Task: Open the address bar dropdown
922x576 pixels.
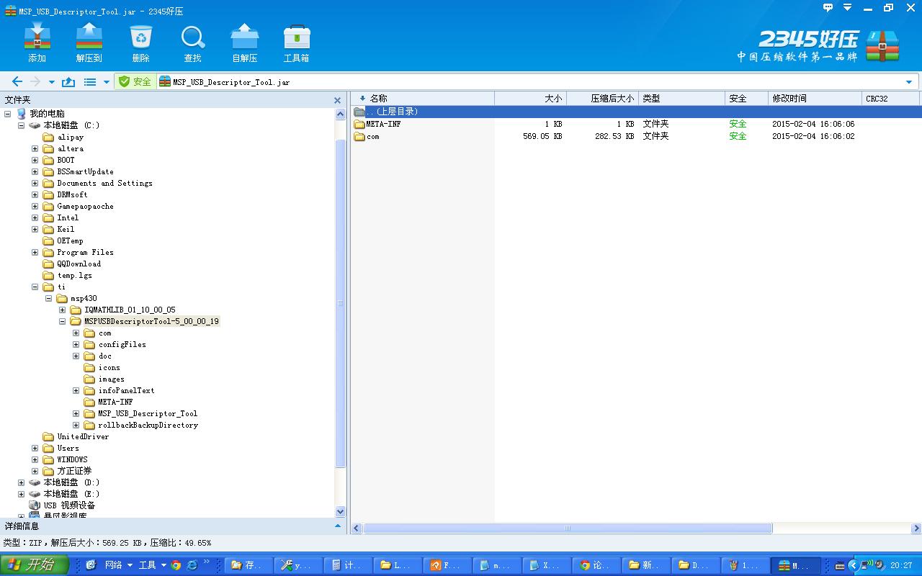Action: click(x=909, y=82)
